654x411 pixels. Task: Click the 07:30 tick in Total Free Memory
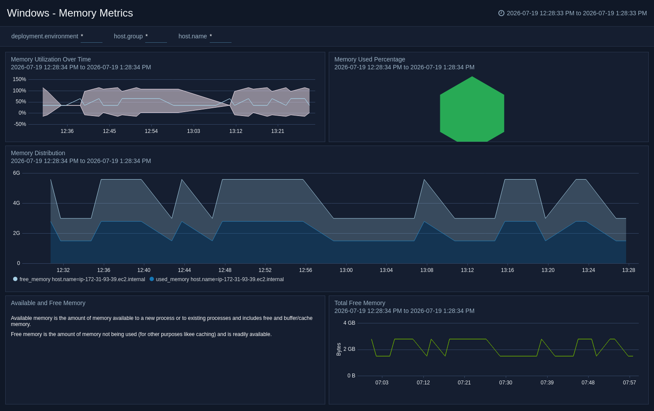pos(506,383)
